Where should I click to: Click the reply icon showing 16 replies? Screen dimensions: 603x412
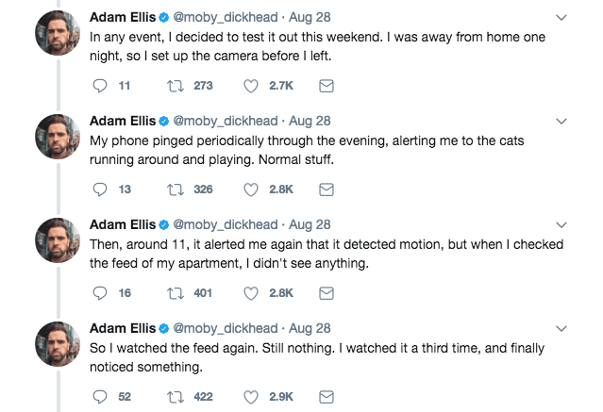click(x=100, y=293)
